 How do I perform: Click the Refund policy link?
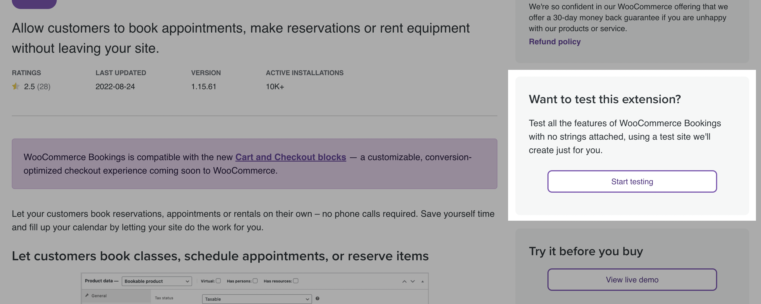(555, 41)
